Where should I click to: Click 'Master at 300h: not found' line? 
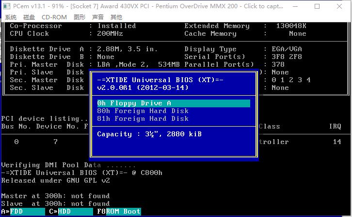coord(55,196)
